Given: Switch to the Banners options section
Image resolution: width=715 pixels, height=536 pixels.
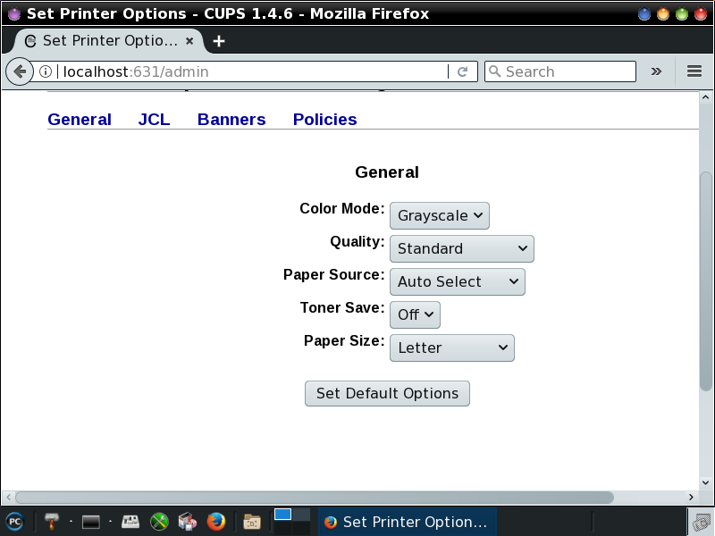Looking at the screenshot, I should pos(231,120).
